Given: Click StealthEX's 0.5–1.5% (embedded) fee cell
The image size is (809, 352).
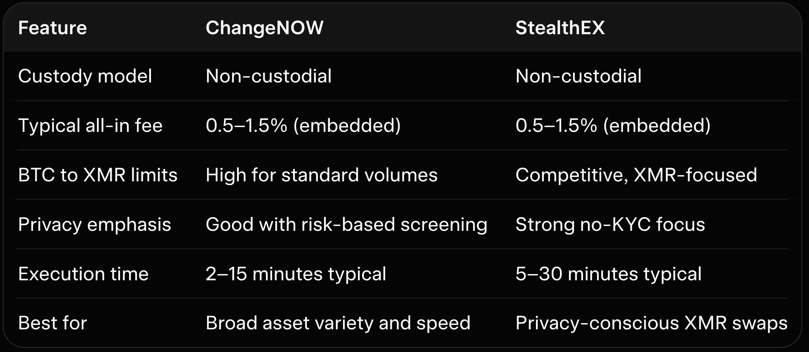Looking at the screenshot, I should pyautogui.click(x=613, y=126).
